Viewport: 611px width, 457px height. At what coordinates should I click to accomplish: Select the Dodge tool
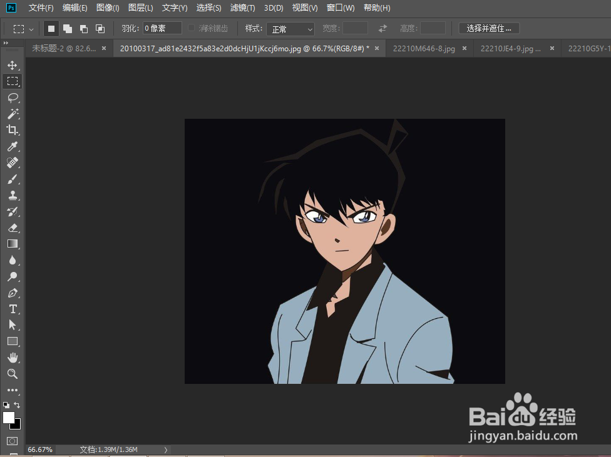coord(12,276)
